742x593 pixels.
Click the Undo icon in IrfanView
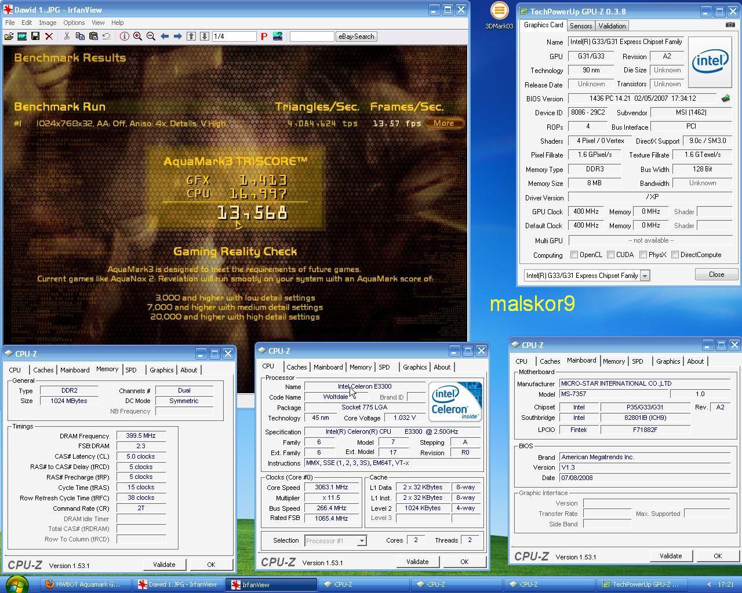tap(107, 36)
